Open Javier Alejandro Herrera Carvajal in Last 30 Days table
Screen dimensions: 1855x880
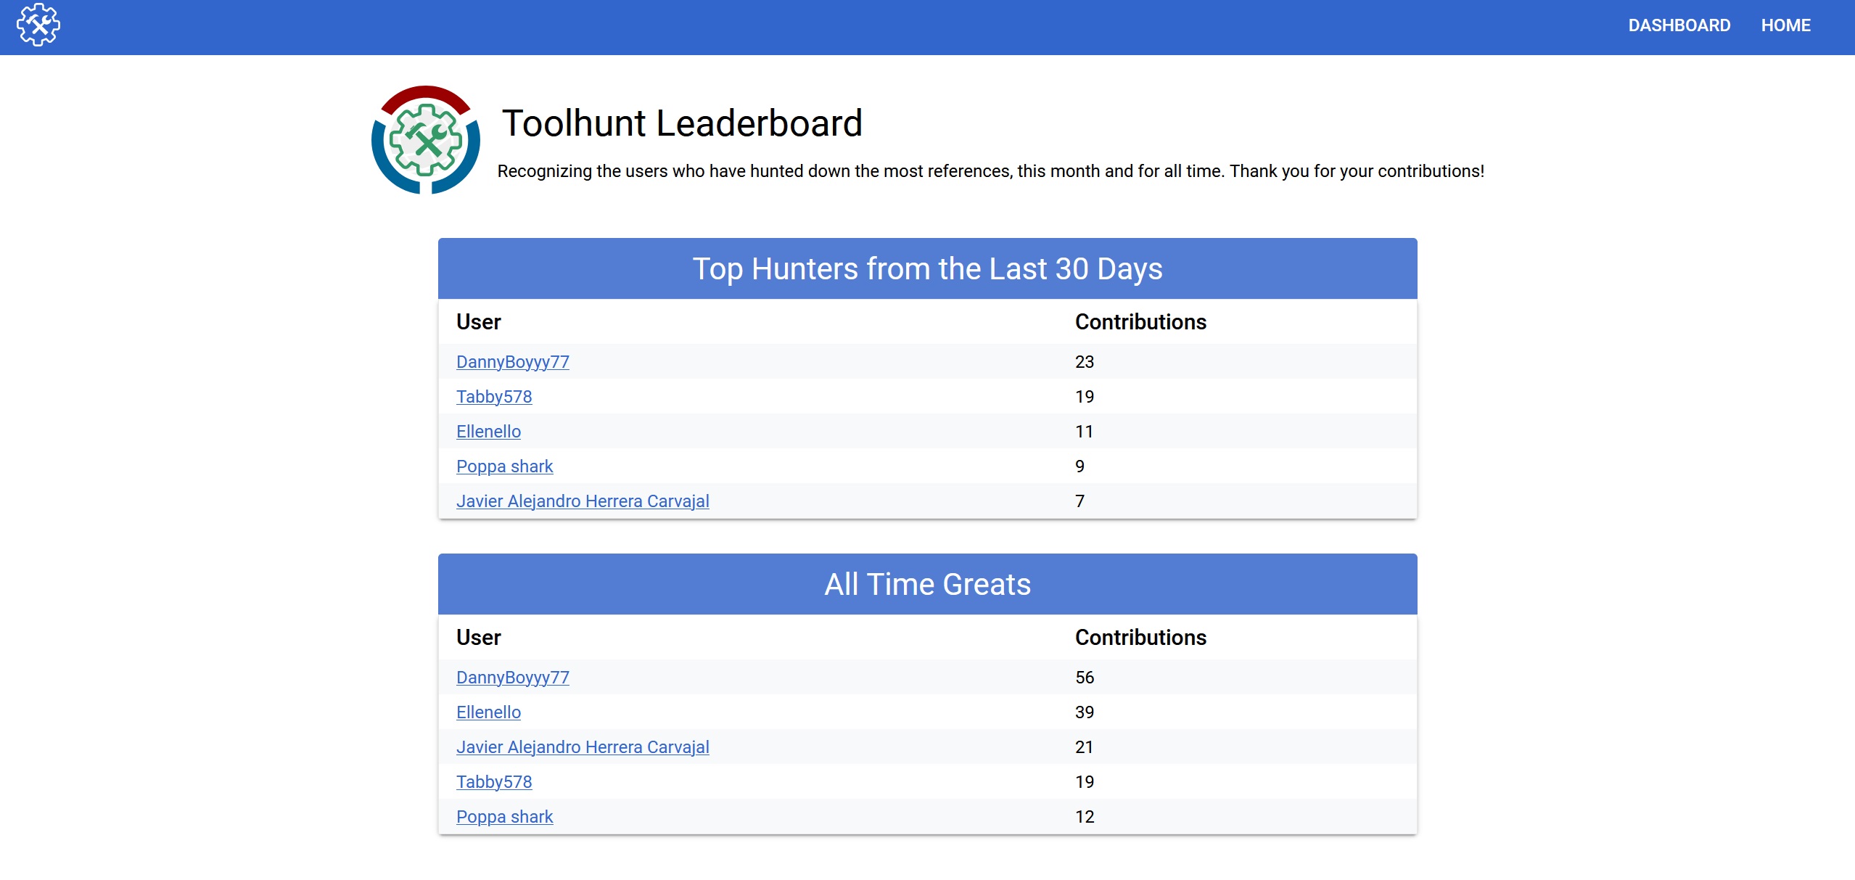(583, 501)
